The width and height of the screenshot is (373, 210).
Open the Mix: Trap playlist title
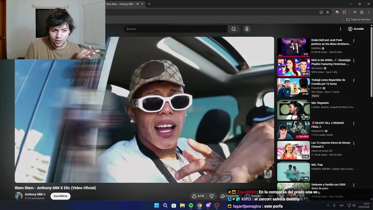point(317,165)
